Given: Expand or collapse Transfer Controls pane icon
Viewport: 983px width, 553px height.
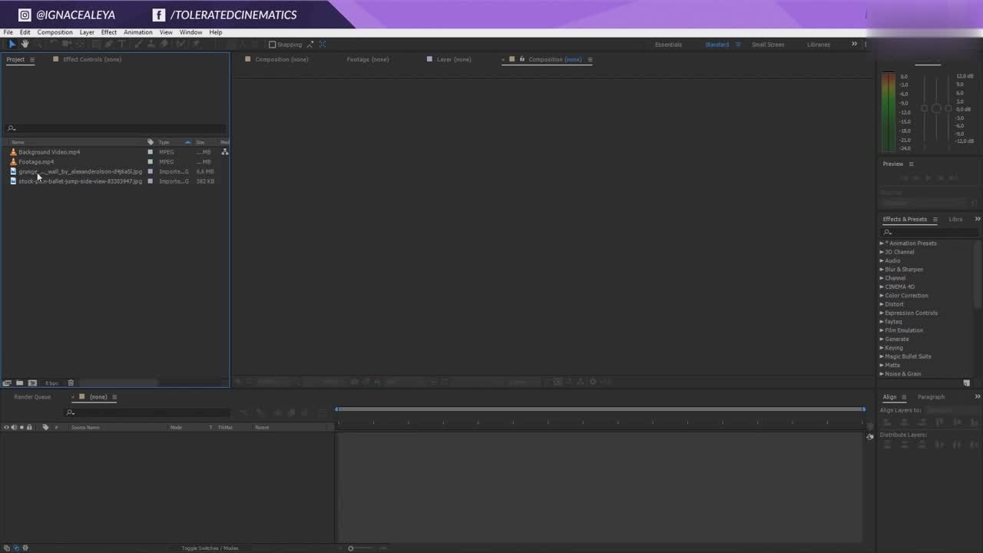Looking at the screenshot, I should (x=16, y=548).
